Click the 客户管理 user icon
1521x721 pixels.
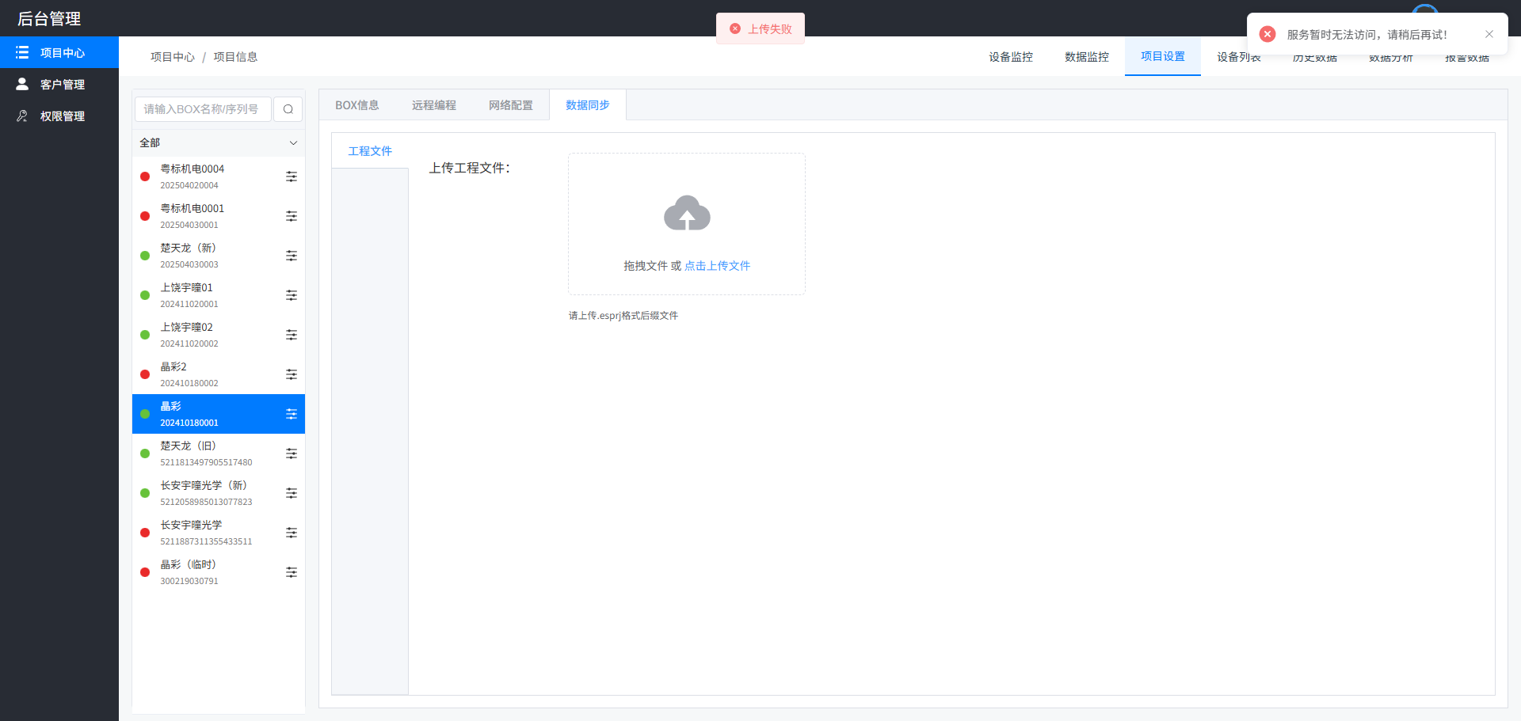[x=22, y=84]
